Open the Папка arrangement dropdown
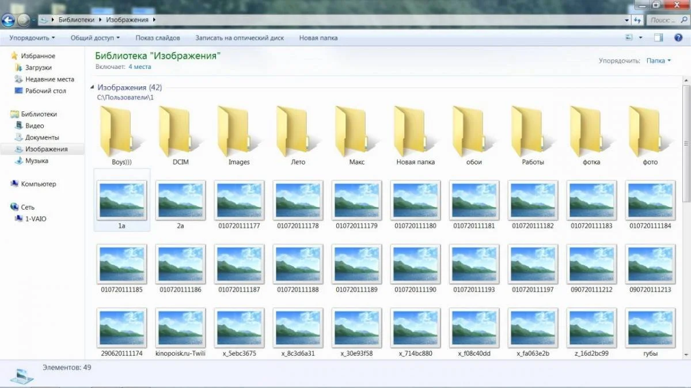This screenshot has height=388, width=691. pos(658,60)
